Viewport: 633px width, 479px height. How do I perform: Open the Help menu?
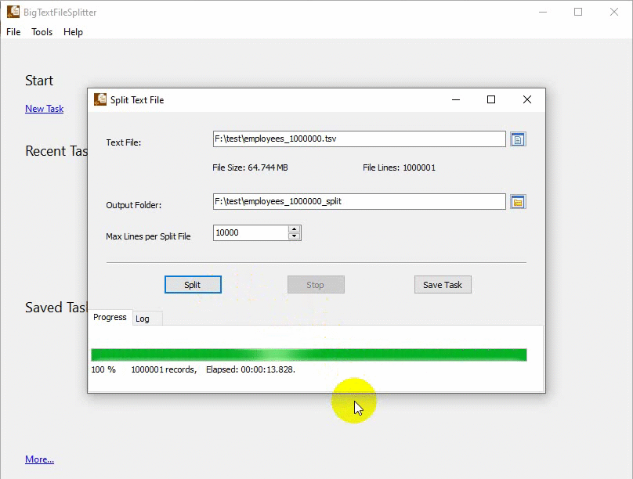tap(73, 32)
